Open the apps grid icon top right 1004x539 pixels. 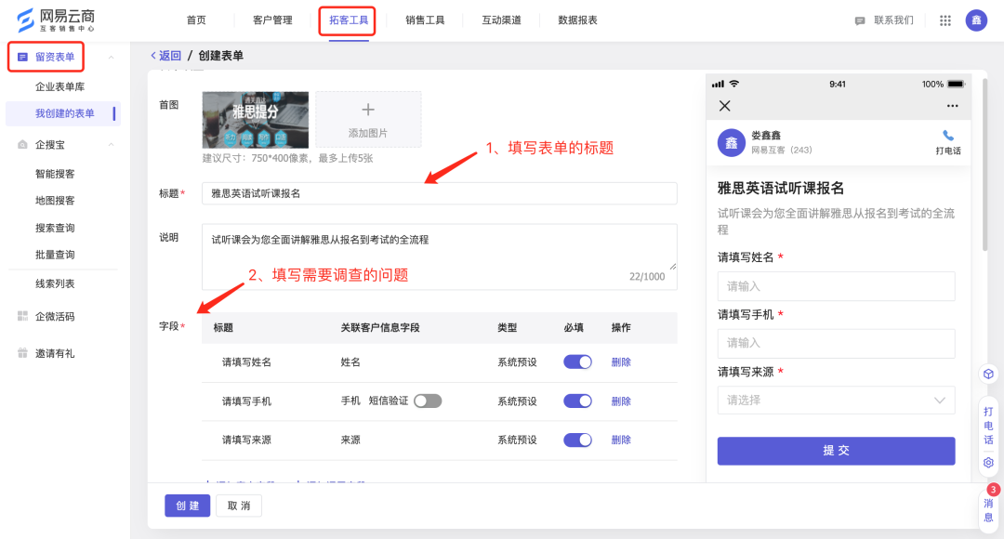(945, 20)
